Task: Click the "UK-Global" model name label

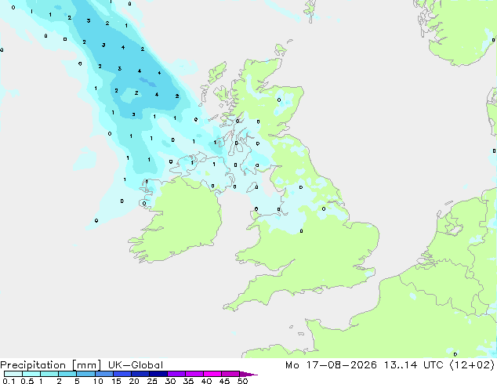Action: coord(136,365)
